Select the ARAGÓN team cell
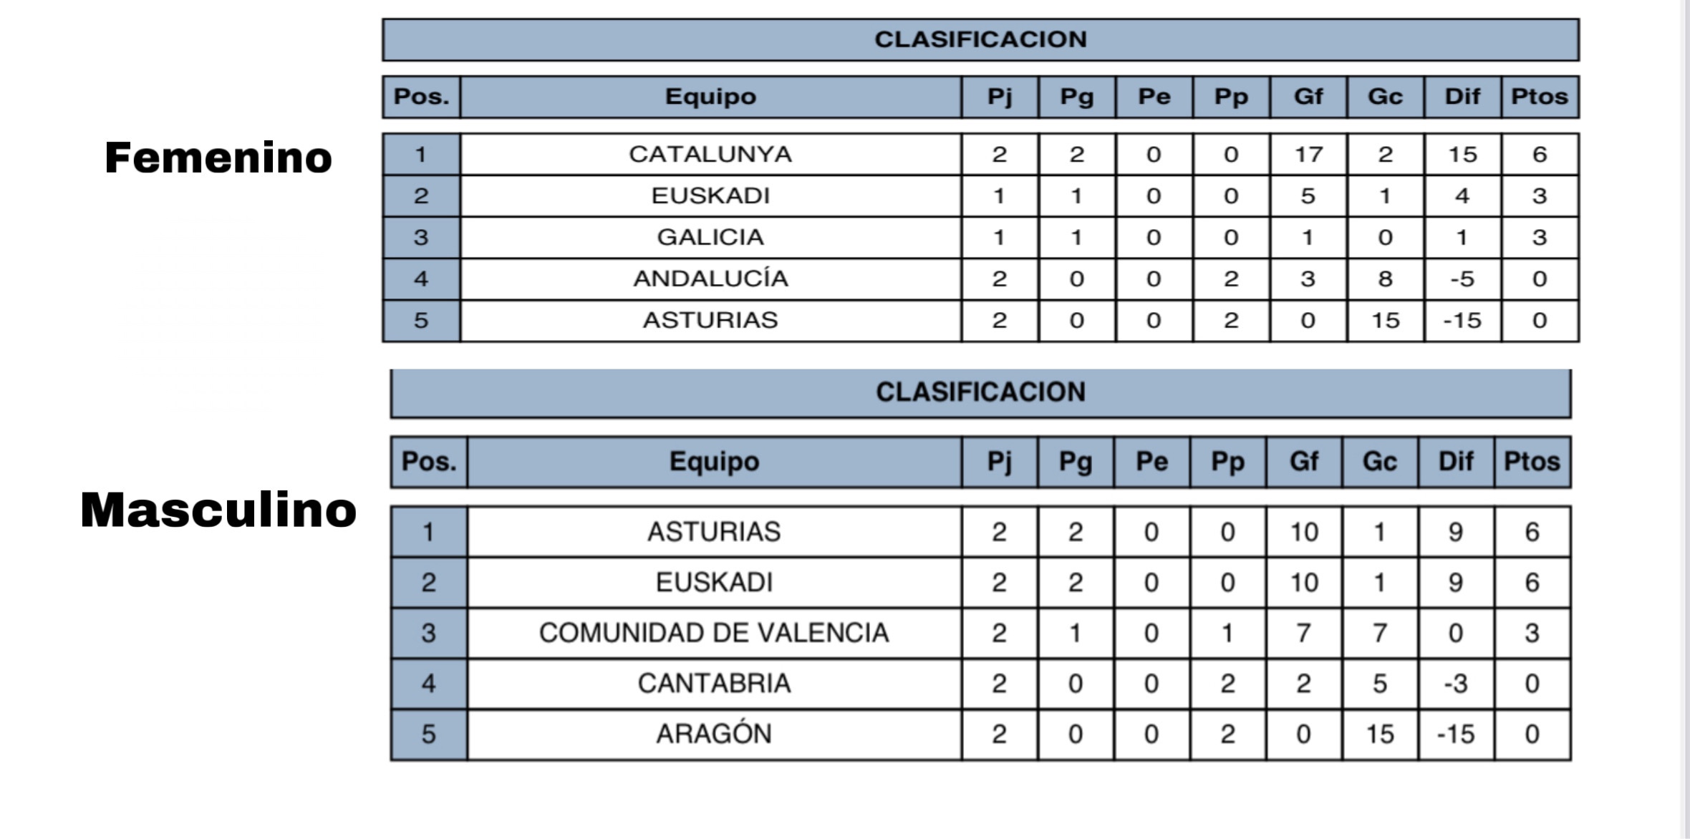This screenshot has height=839, width=1690. pyautogui.click(x=714, y=734)
